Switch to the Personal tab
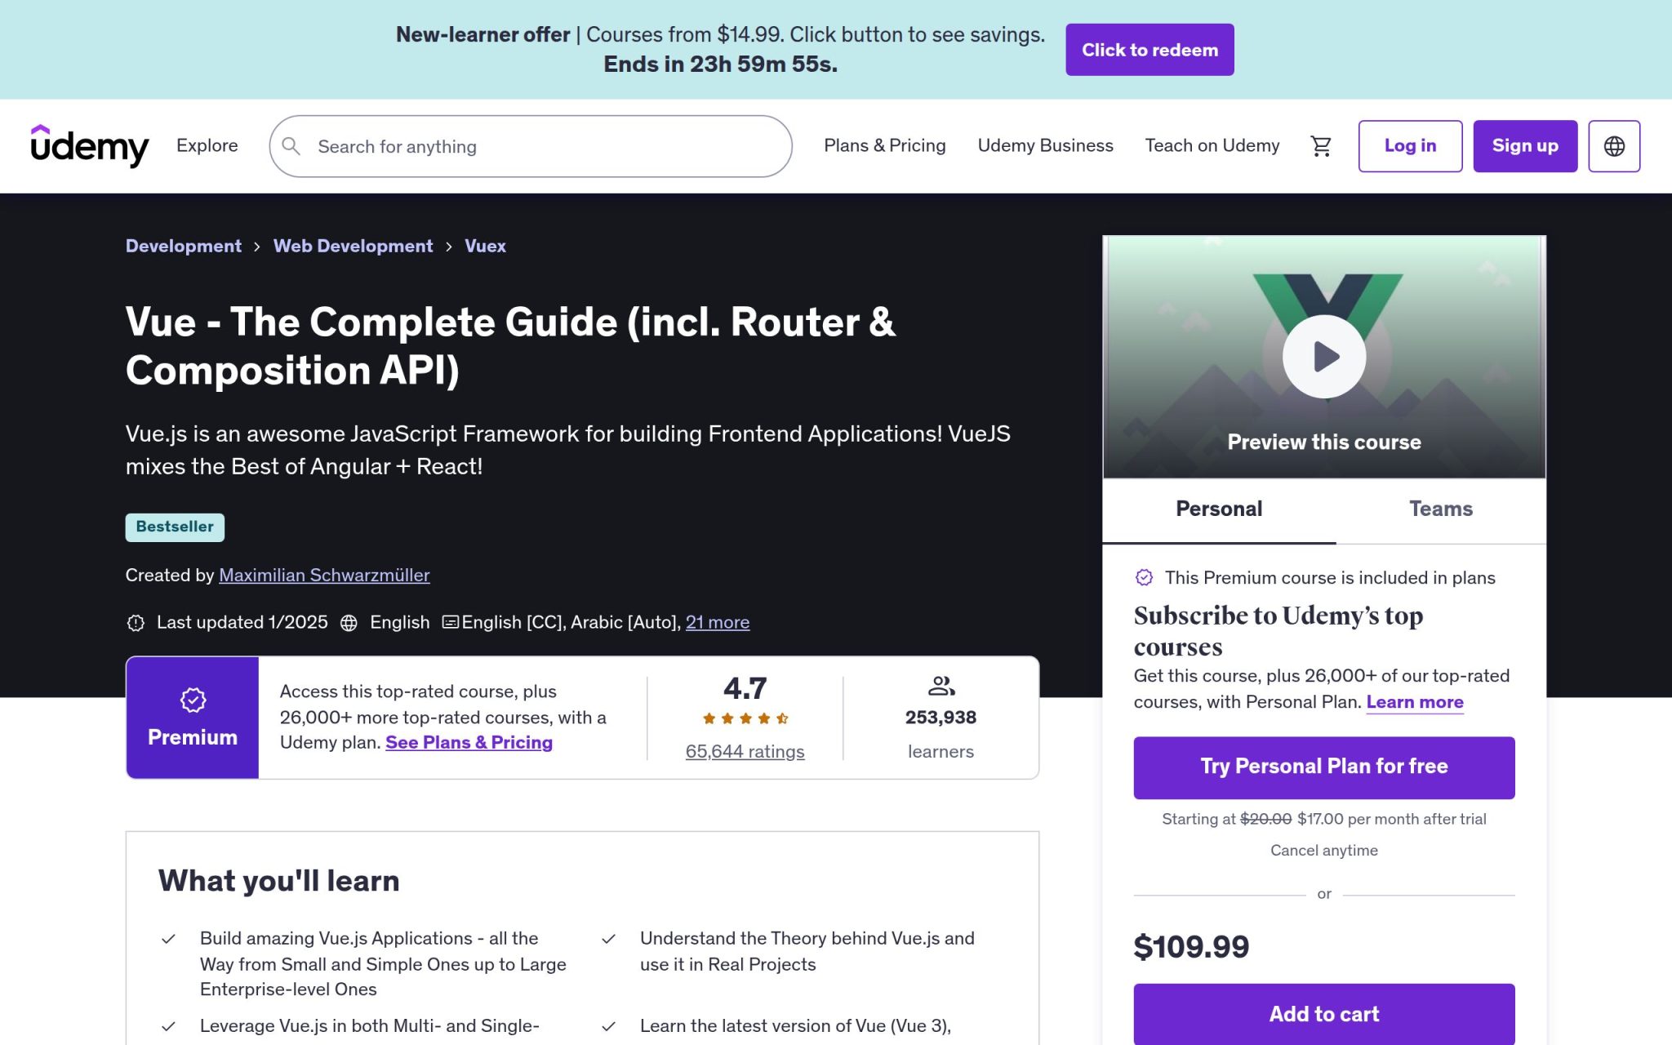1672x1045 pixels. 1219,509
